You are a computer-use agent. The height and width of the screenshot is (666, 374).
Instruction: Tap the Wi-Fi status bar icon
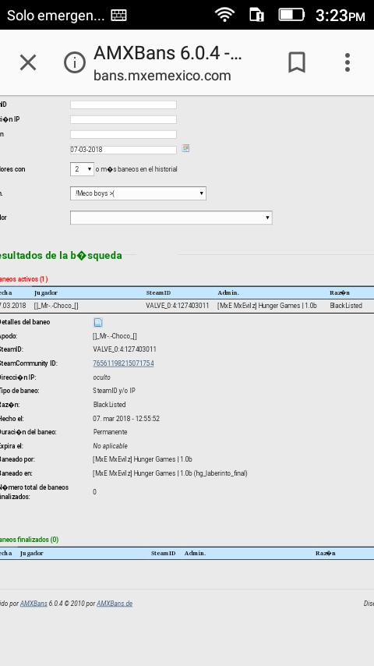pos(224,15)
